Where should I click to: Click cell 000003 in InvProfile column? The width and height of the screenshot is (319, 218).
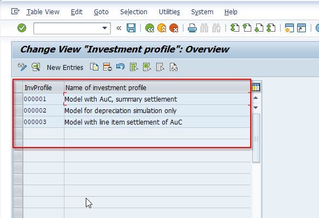coord(43,122)
